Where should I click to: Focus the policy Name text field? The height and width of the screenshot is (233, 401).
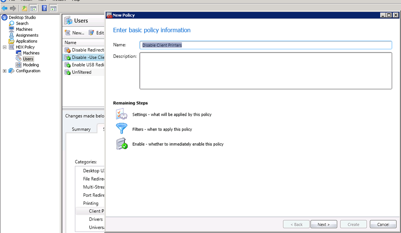266,45
